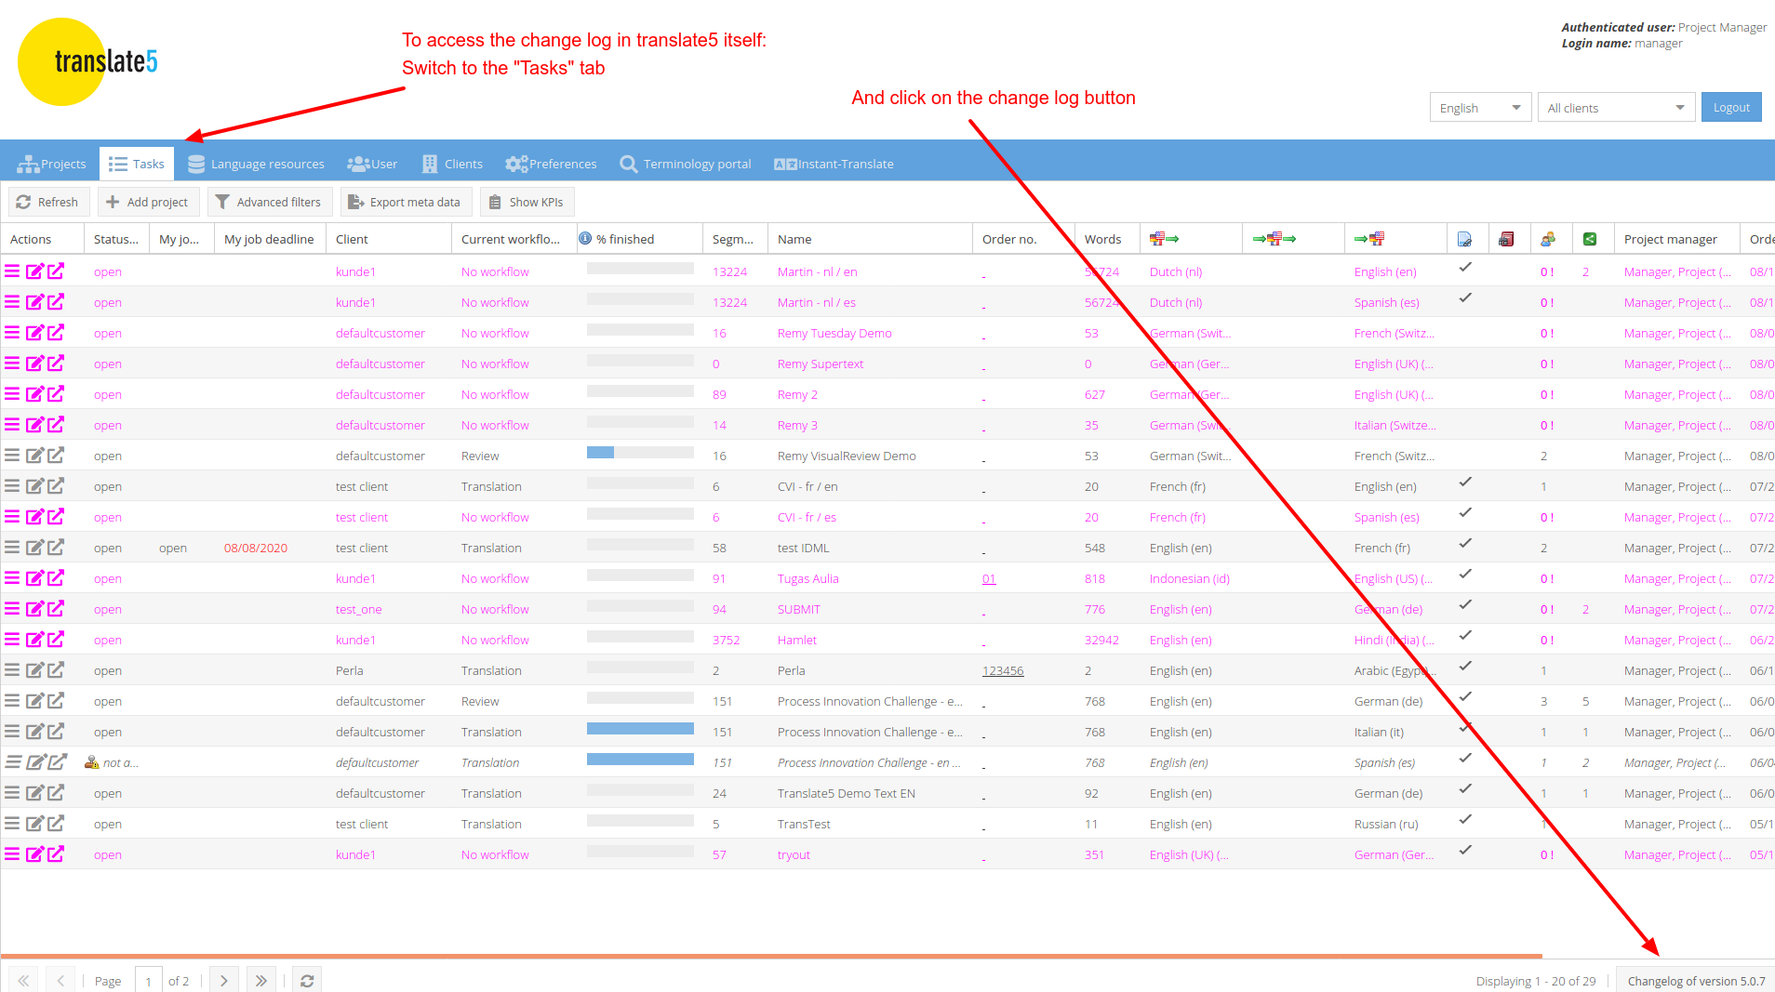This screenshot has width=1775, height=992.
Task: Click the Hindi (India) target language cell
Action: click(1395, 640)
